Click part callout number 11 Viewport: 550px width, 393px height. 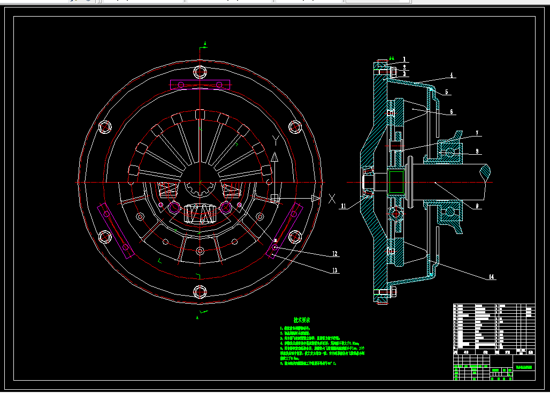(x=344, y=207)
